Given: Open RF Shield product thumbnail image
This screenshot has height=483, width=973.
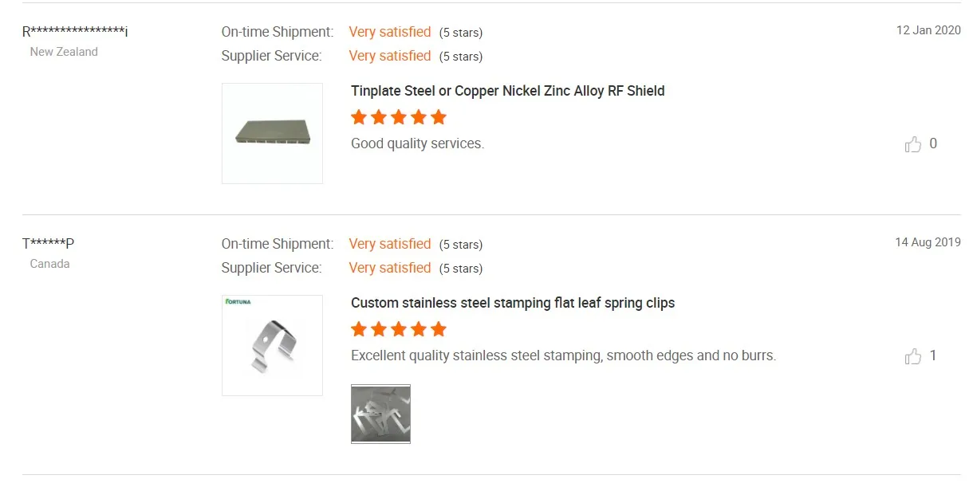Looking at the screenshot, I should coord(272,133).
